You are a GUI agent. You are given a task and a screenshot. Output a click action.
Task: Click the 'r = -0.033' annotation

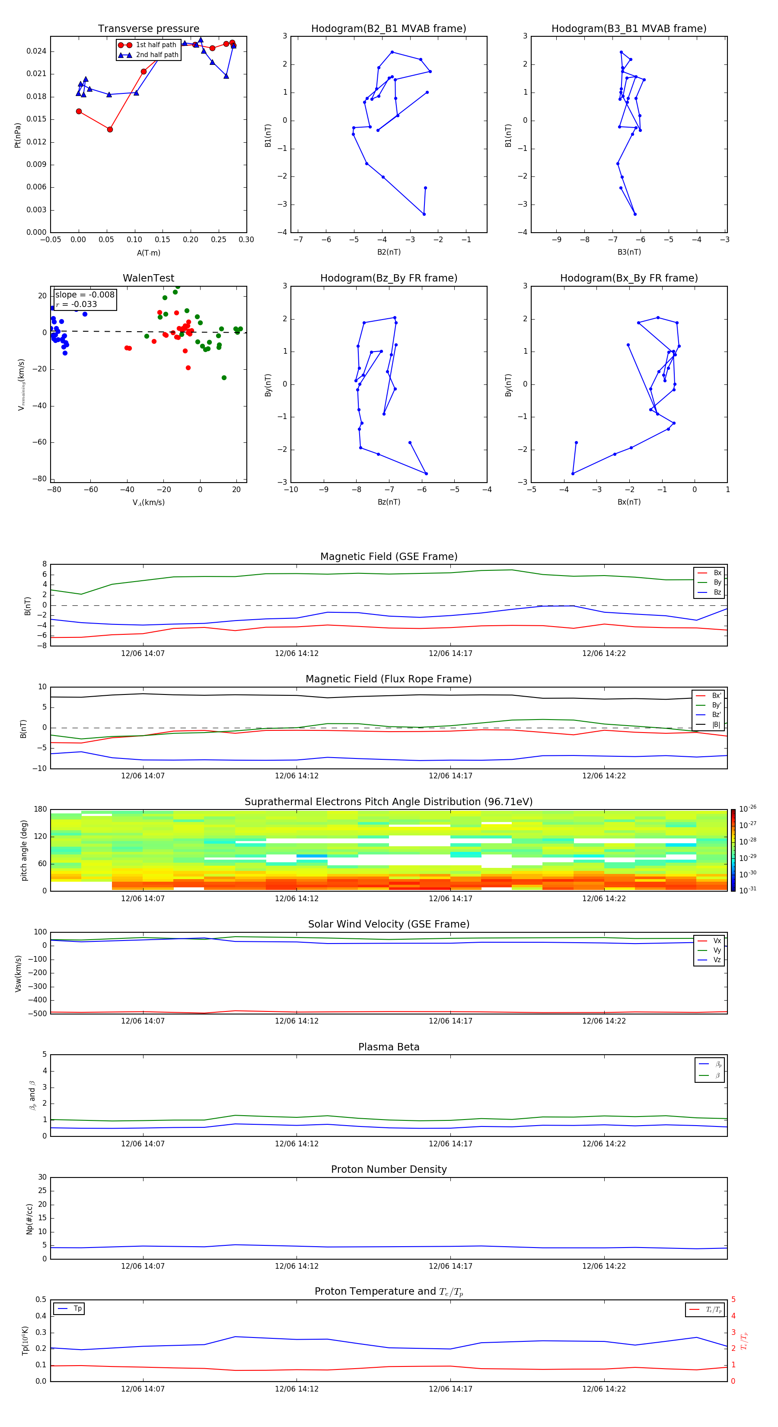pos(77,304)
